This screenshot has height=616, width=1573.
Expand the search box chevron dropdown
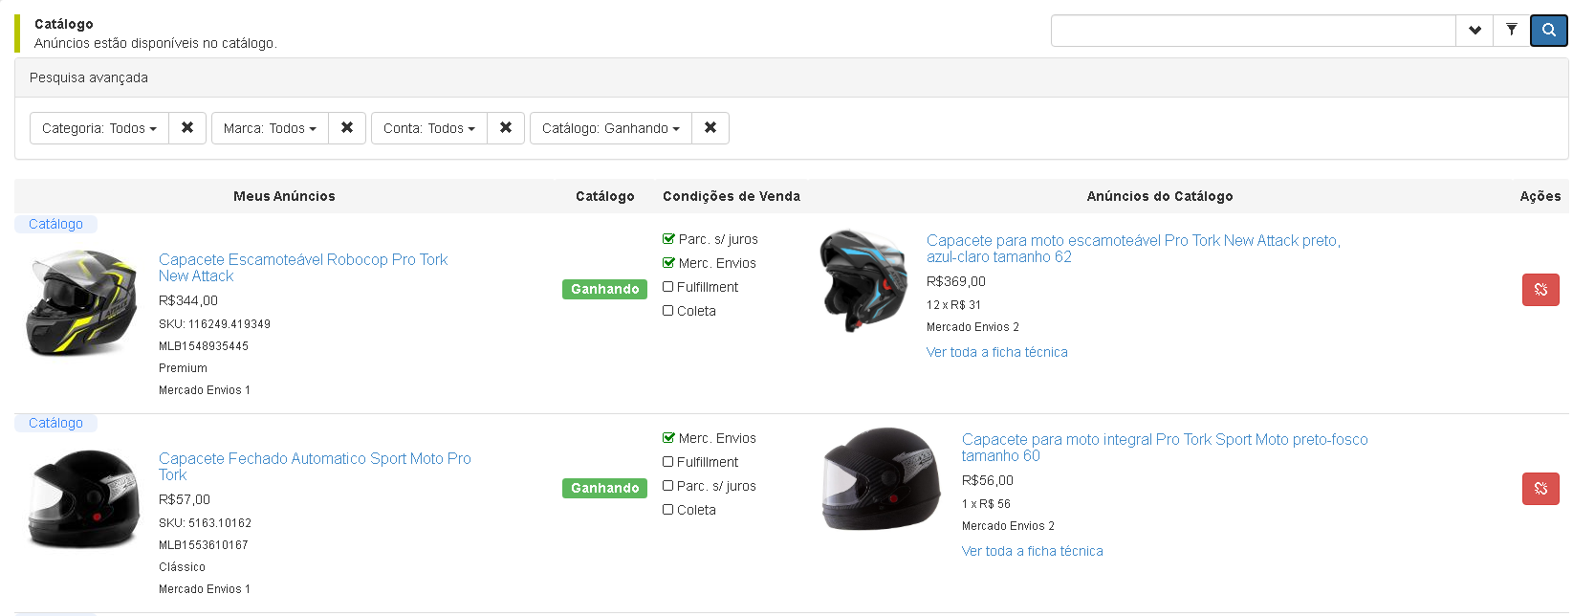click(1475, 31)
